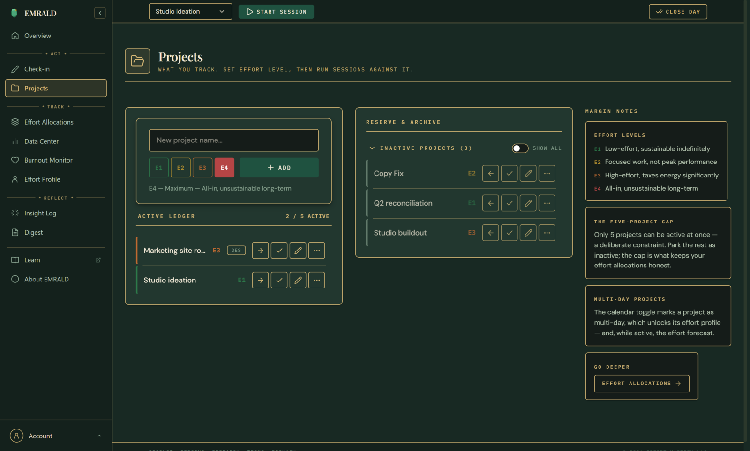Mark Copy Fix complete
Viewport: 750px width, 451px height.
pos(510,173)
